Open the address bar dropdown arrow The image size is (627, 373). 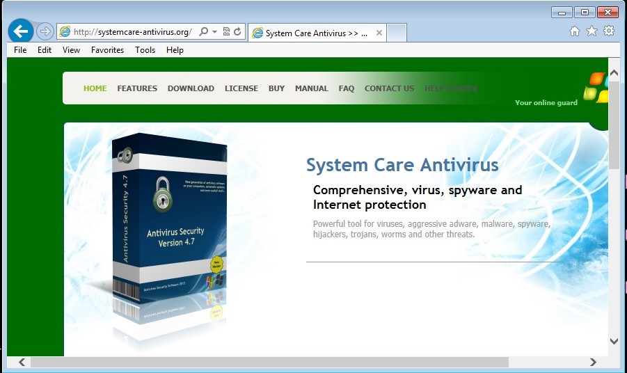[215, 31]
